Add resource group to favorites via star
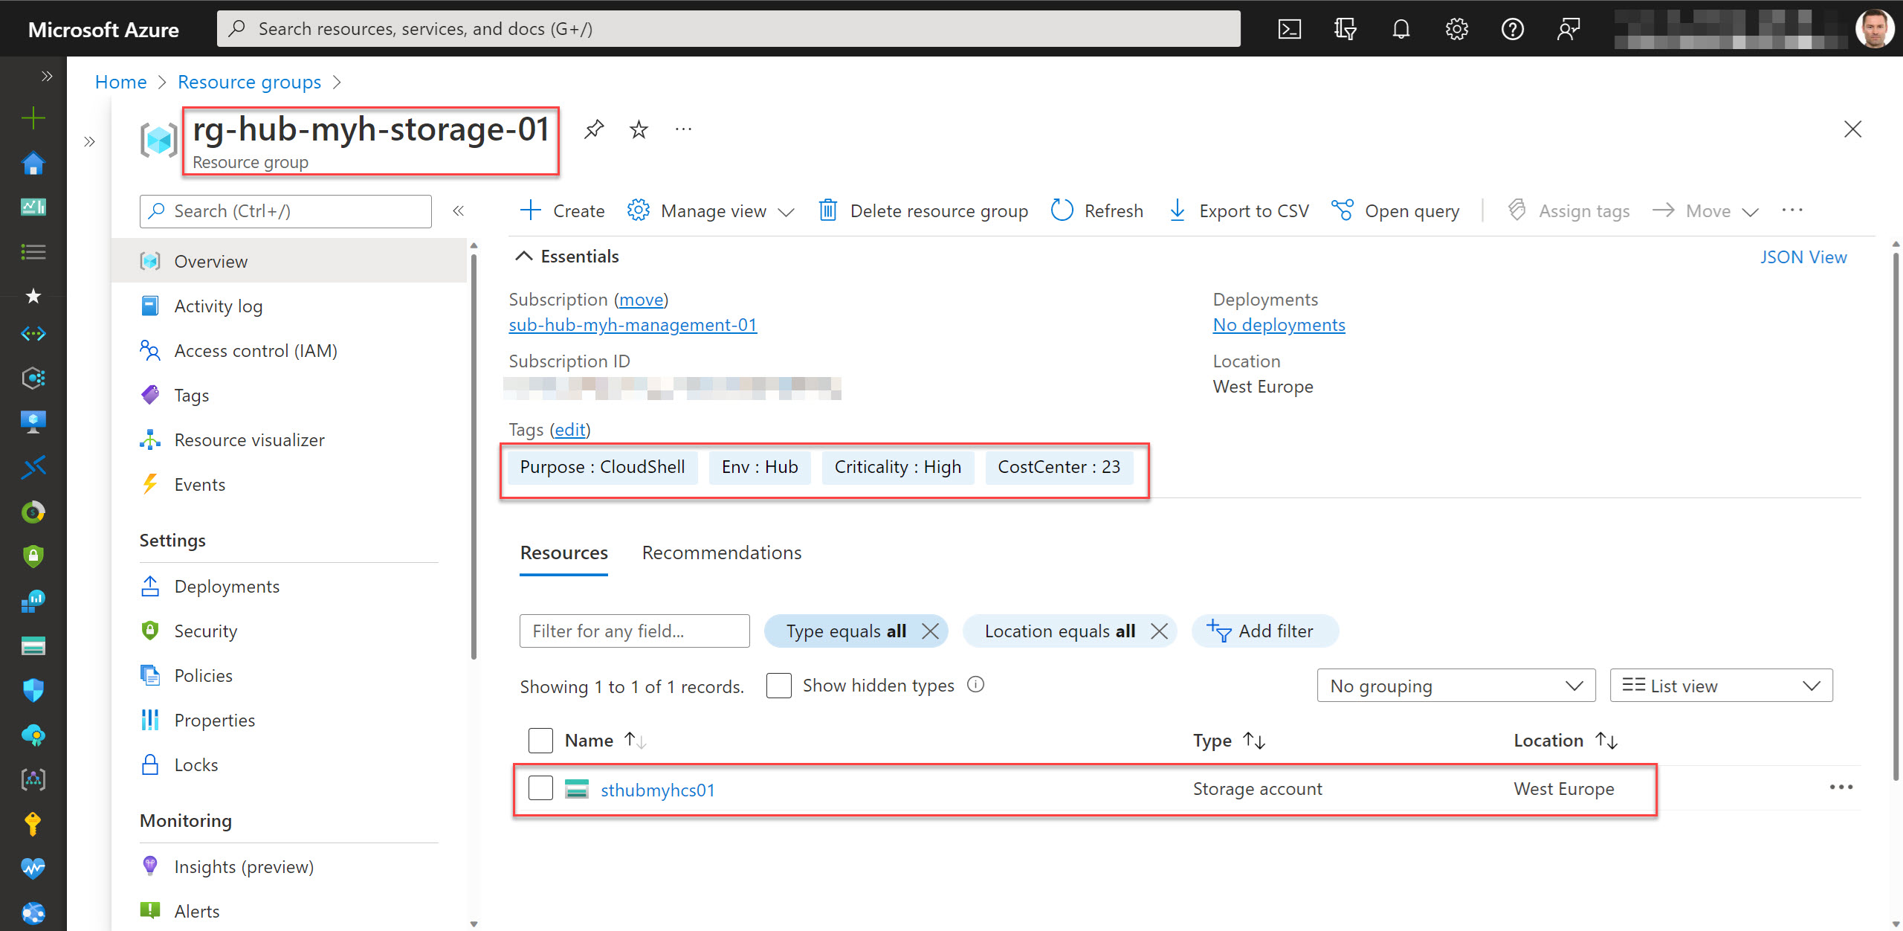The height and width of the screenshot is (931, 1903). pyautogui.click(x=638, y=129)
